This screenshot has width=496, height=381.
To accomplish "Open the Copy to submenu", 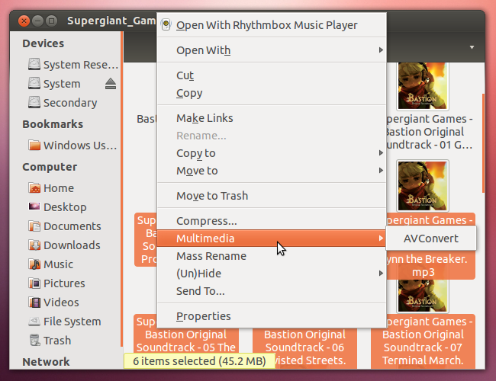I will pos(272,153).
